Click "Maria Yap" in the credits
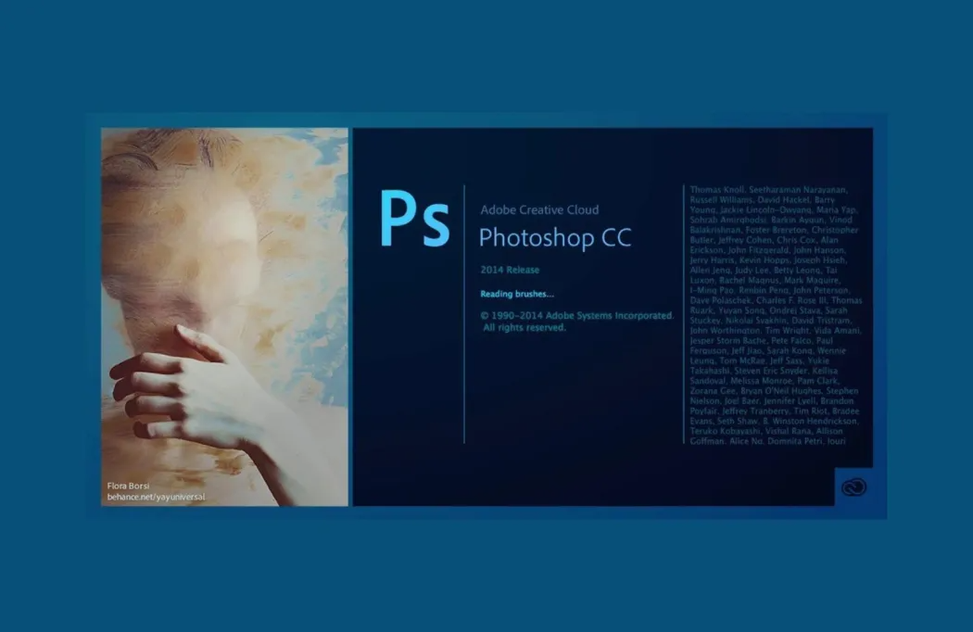 point(836,209)
